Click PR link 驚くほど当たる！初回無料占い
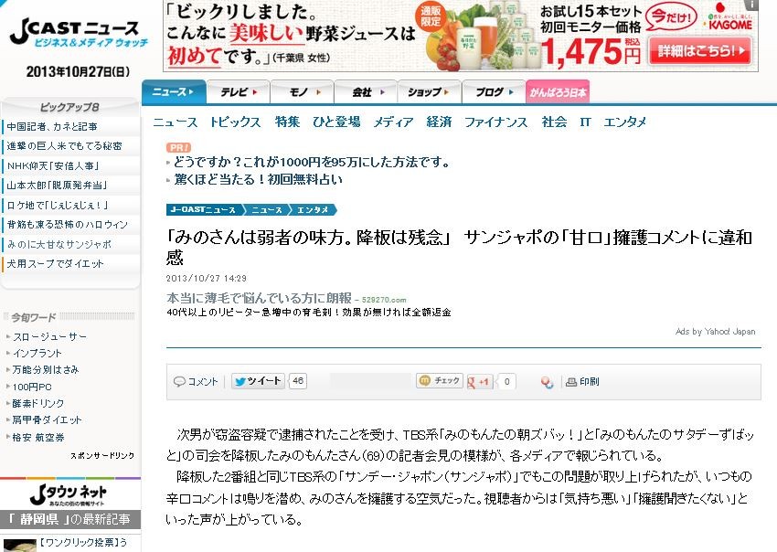Screen dimensions: 777x552 pos(258,179)
